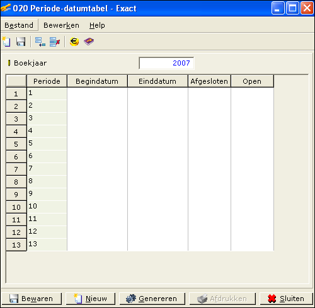
Task: Click the Boekjaar input field showing 2007
Action: coord(166,63)
